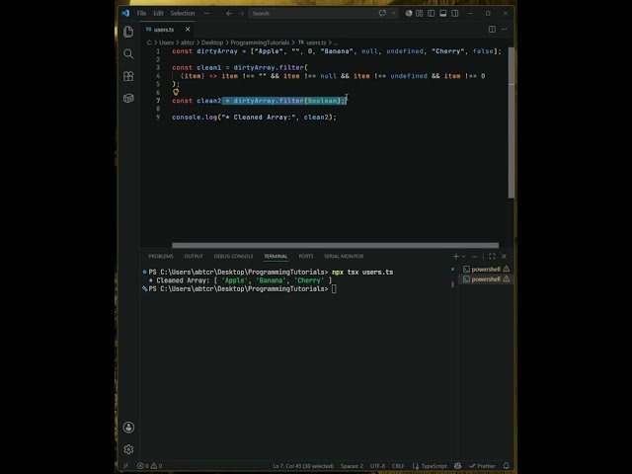Click warning icon on second powershell entry
This screenshot has height=474, width=632.
pos(507,278)
